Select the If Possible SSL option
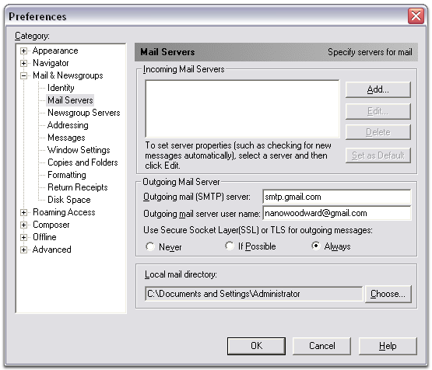 tap(229, 246)
